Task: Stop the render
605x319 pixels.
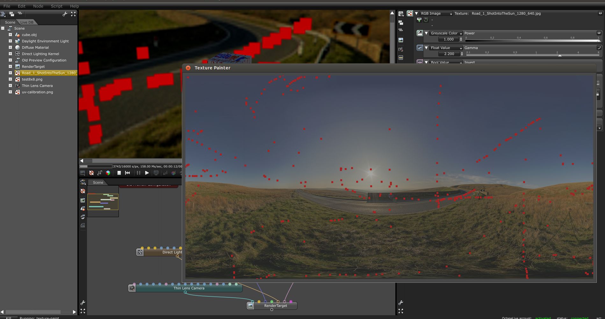Action: [x=119, y=173]
